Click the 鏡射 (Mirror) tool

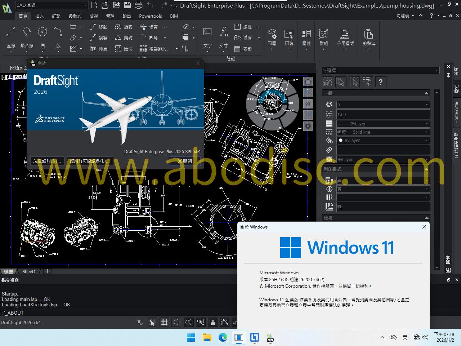118,38
